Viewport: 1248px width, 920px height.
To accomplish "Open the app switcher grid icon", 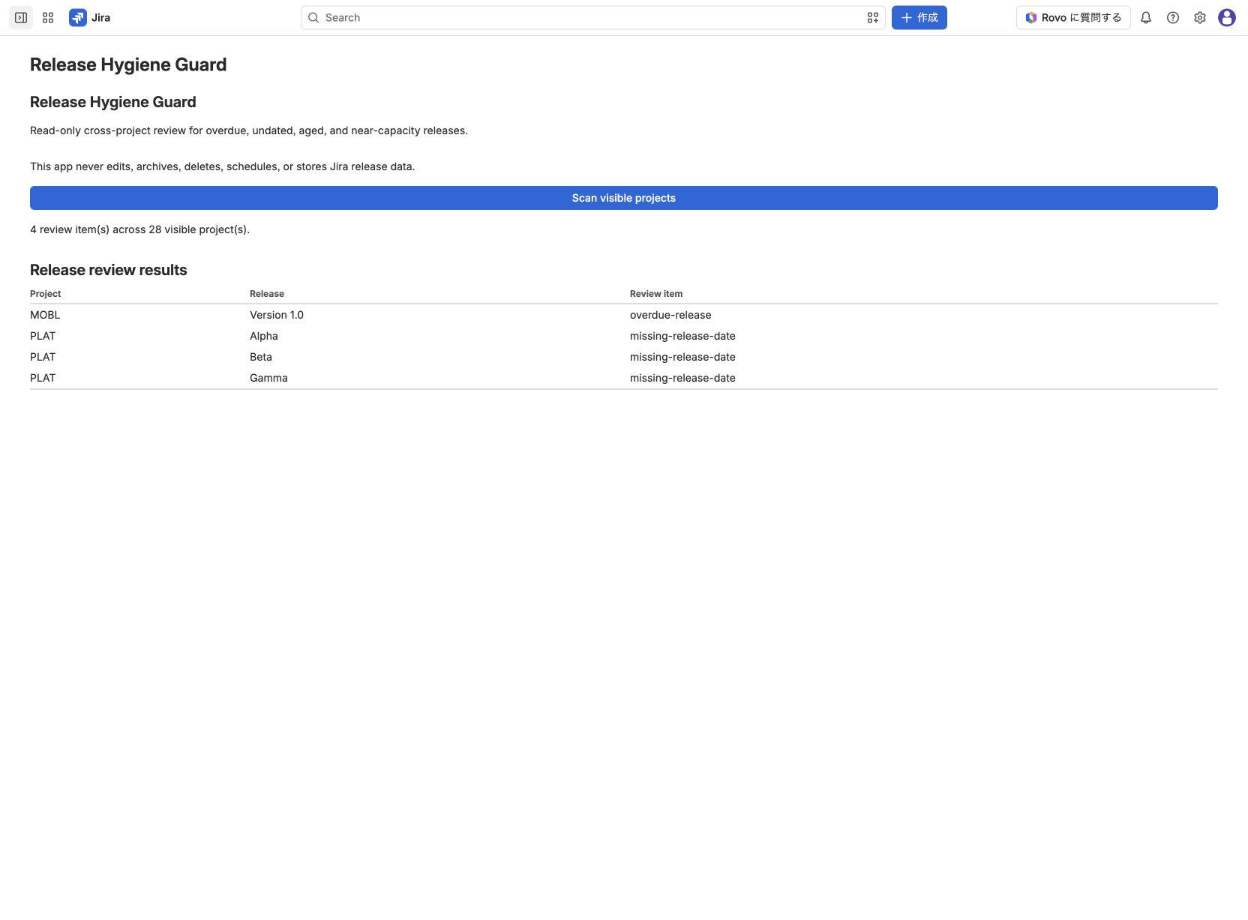I will (x=48, y=17).
